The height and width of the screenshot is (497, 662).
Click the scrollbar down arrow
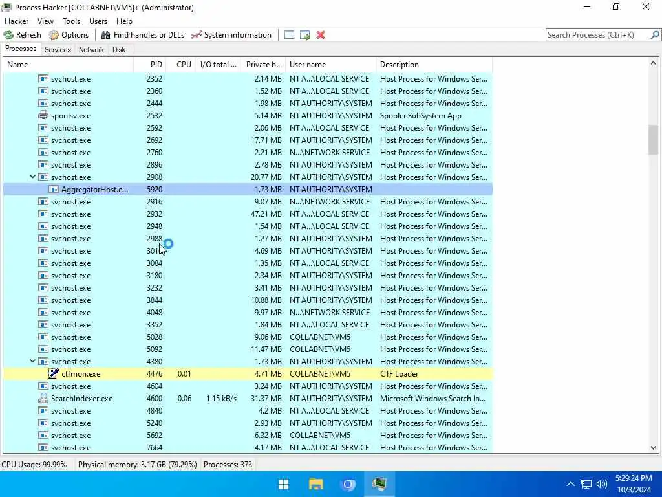coord(653,448)
